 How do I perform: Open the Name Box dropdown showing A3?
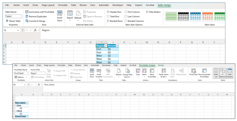tap(25, 85)
